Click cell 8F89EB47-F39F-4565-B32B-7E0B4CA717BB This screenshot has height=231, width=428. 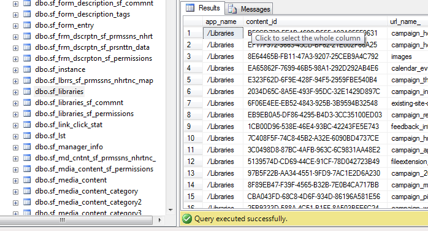click(315, 185)
